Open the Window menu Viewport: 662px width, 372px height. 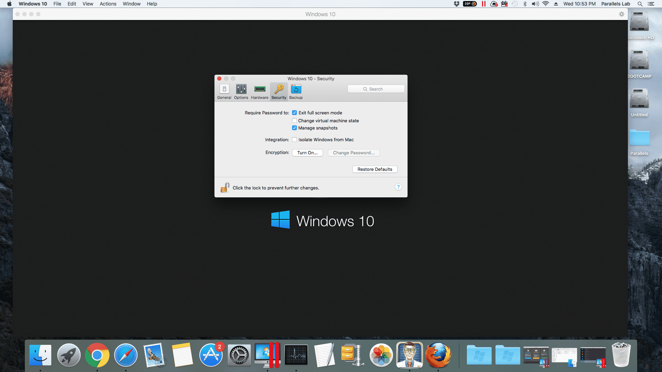point(131,4)
